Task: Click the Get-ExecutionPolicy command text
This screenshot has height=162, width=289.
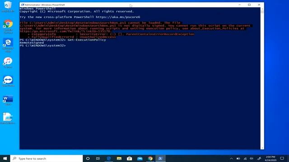Action: tap(87, 40)
